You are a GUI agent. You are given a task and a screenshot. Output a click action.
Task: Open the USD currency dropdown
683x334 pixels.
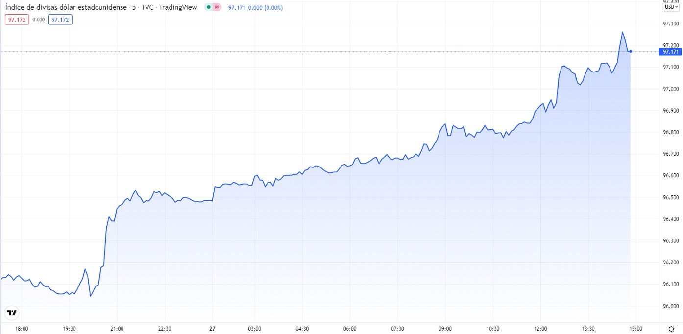[670, 7]
